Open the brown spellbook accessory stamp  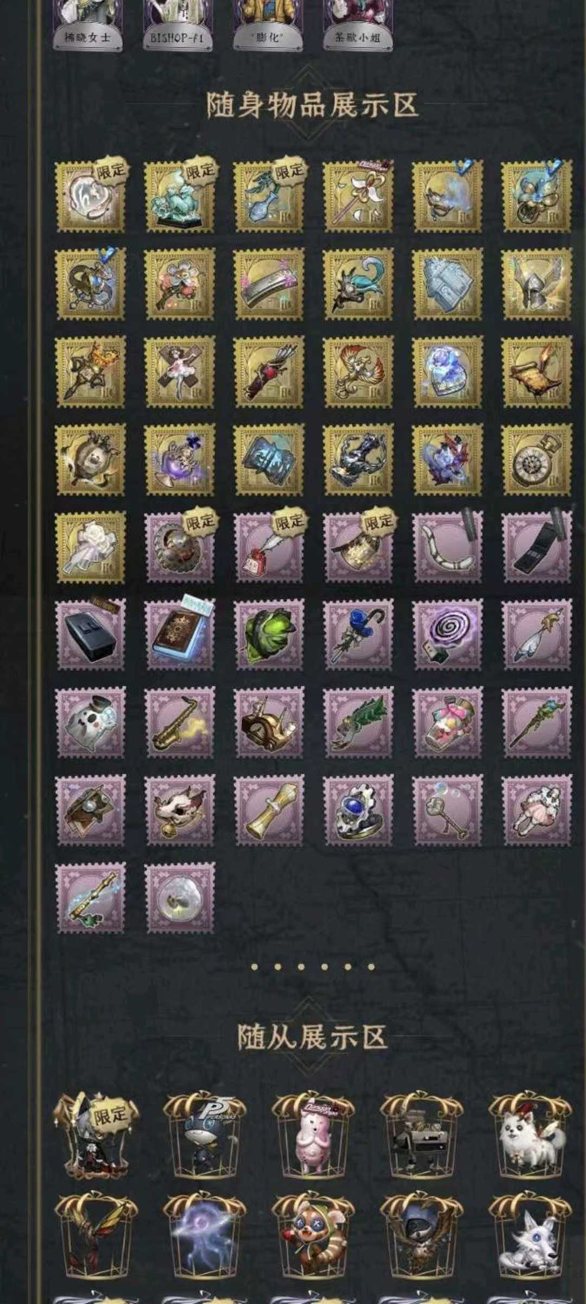pos(180,635)
